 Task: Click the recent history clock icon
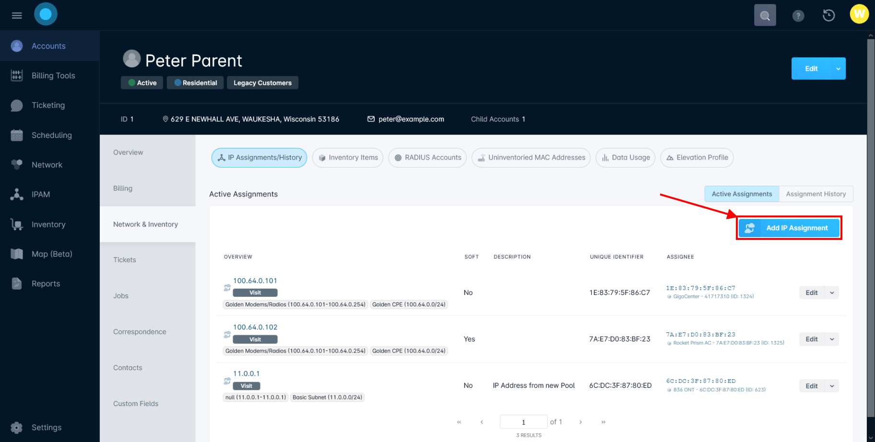coord(828,15)
